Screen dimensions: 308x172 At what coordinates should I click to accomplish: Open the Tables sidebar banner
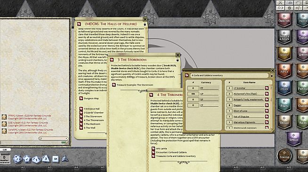point(302,37)
